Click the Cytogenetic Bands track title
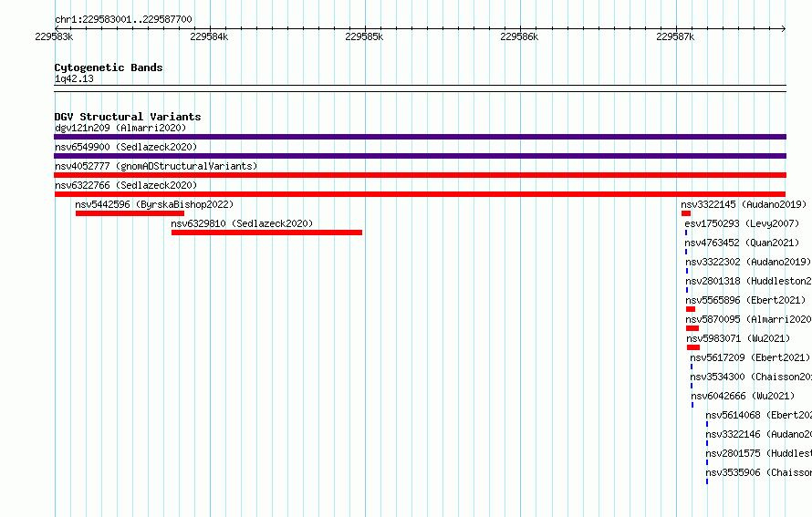The width and height of the screenshot is (812, 517). click(x=109, y=67)
